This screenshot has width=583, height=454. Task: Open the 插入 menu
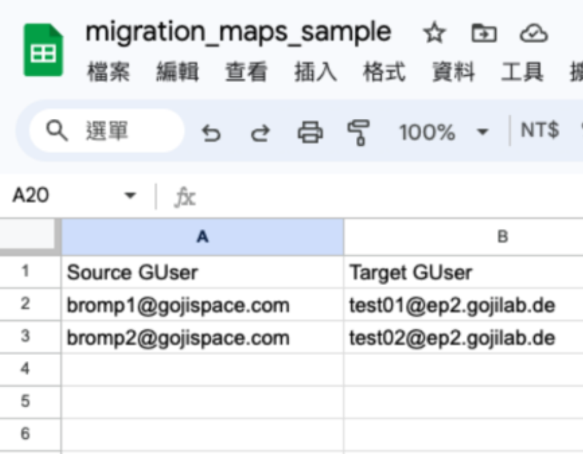tap(316, 72)
